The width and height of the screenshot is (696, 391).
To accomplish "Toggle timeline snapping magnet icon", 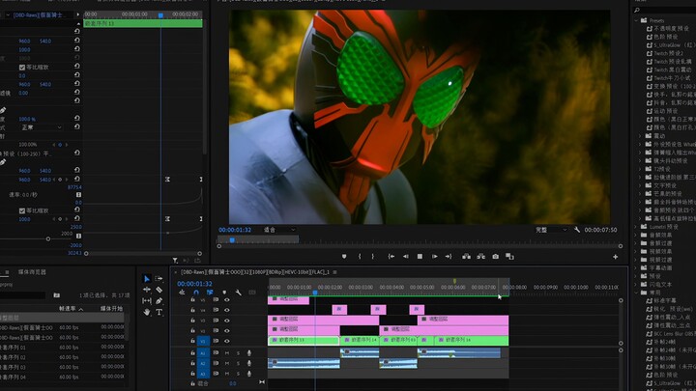I will 196,293.
